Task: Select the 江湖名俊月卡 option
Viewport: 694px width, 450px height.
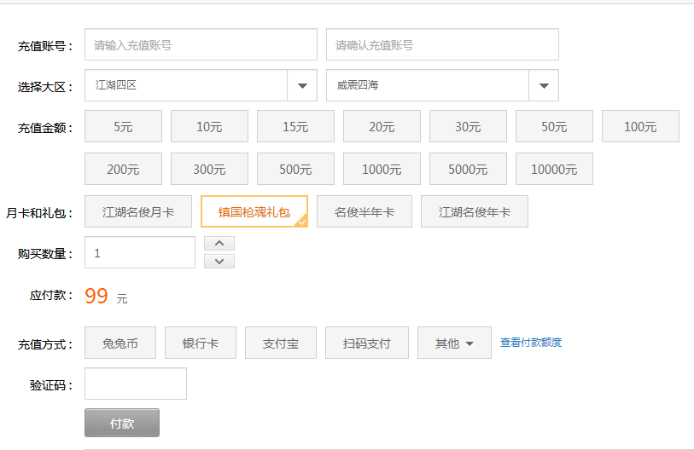Action: [138, 211]
